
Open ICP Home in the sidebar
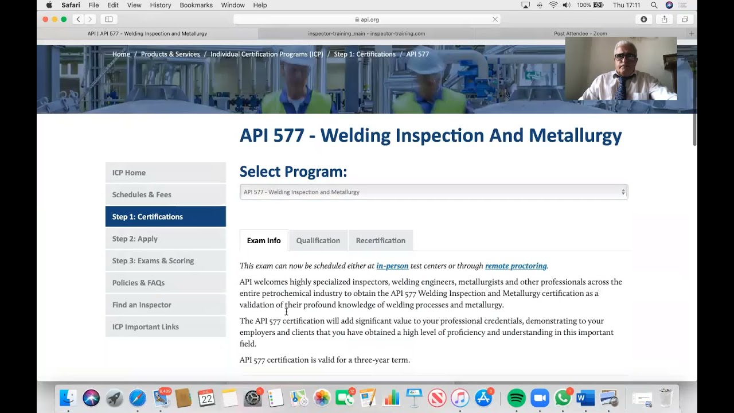(x=166, y=173)
